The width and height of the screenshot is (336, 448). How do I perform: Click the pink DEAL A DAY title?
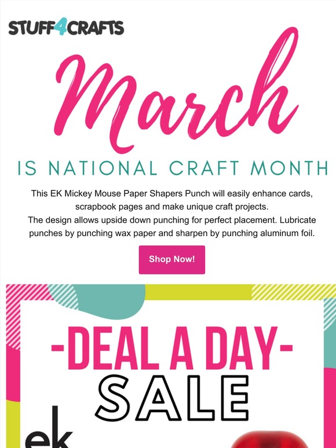click(172, 348)
